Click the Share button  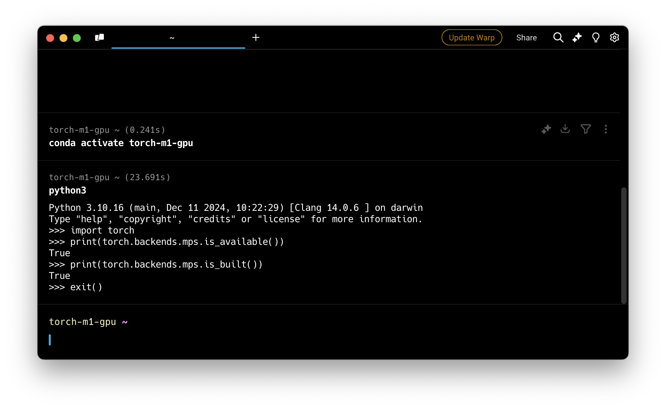pyautogui.click(x=526, y=38)
